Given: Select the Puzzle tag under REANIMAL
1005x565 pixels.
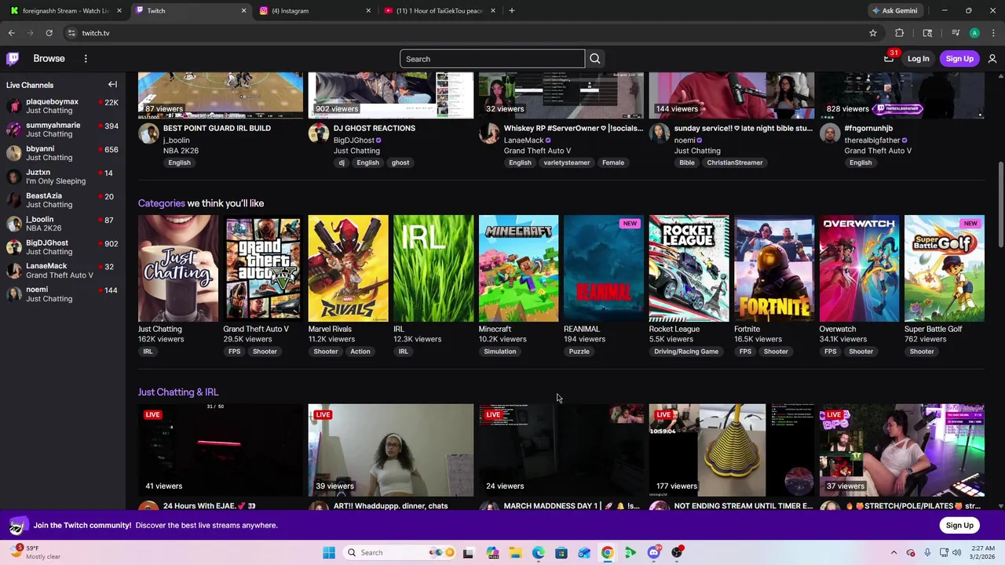Looking at the screenshot, I should (x=579, y=352).
